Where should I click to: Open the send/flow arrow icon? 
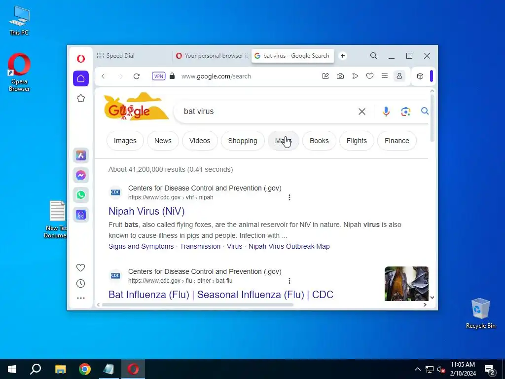coord(355,76)
